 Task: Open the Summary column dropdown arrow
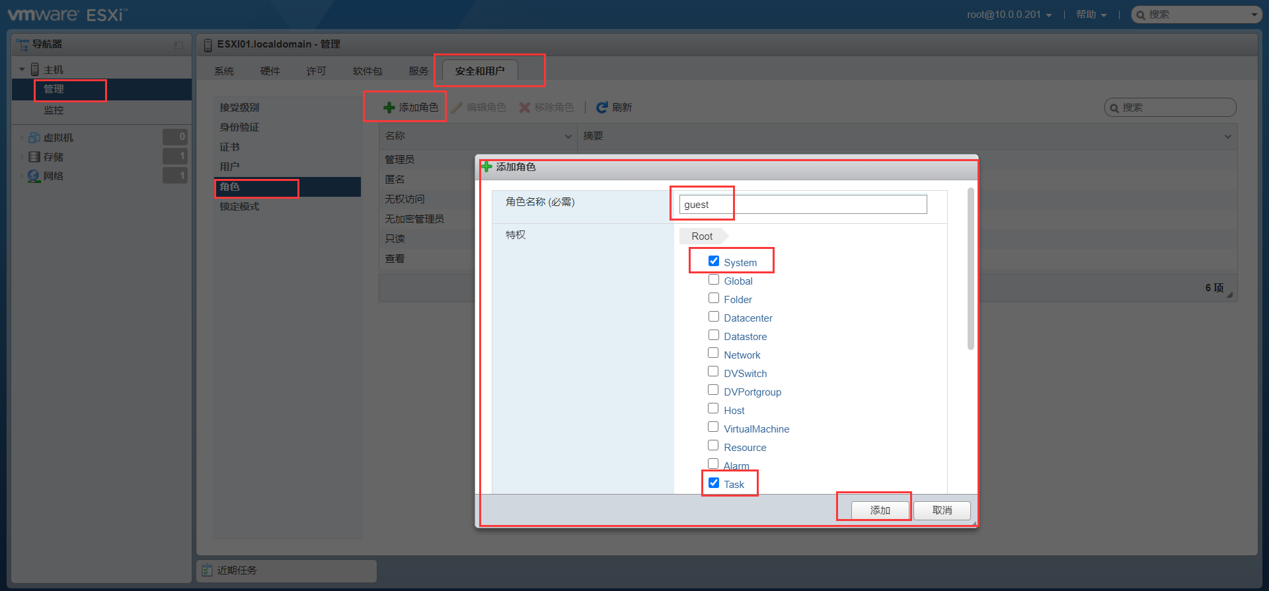click(x=1227, y=137)
